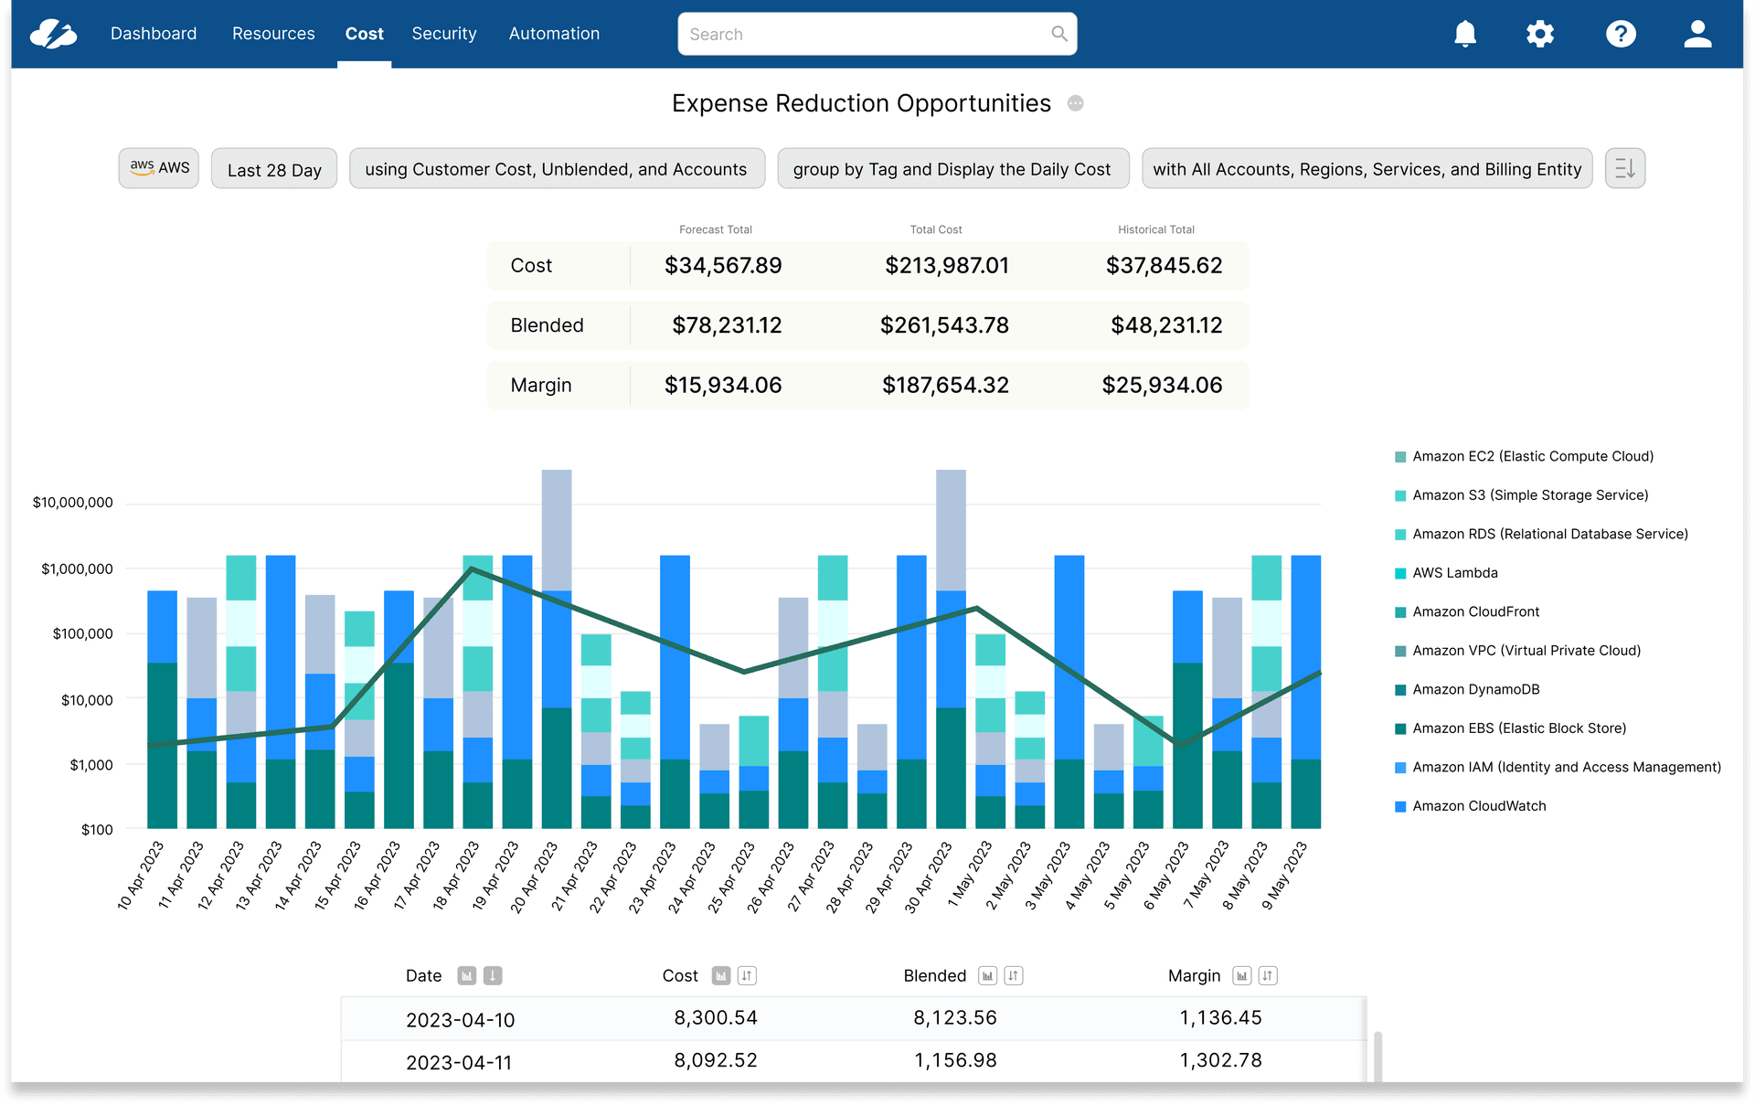The height and width of the screenshot is (1105, 1755).
Task: Click the download icon beside the Date header
Action: (x=492, y=975)
